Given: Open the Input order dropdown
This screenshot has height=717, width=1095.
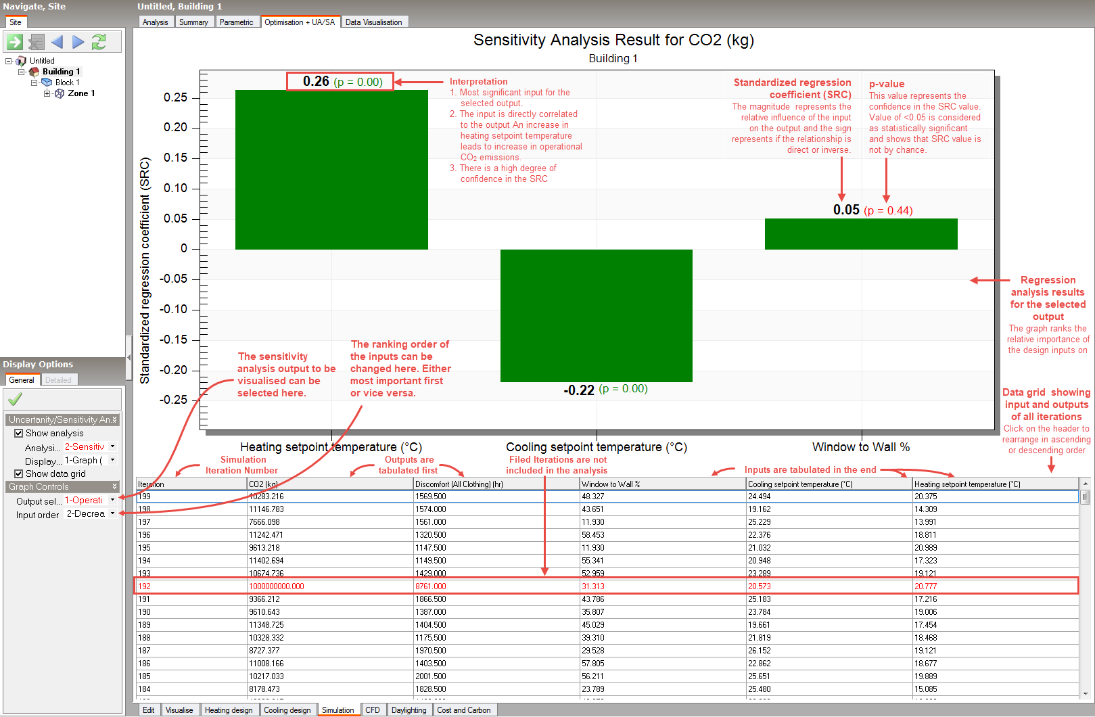Looking at the screenshot, I should pyautogui.click(x=112, y=514).
